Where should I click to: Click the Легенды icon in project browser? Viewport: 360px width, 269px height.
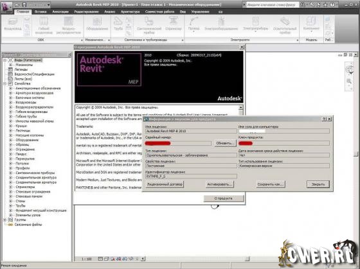pyautogui.click(x=10, y=69)
